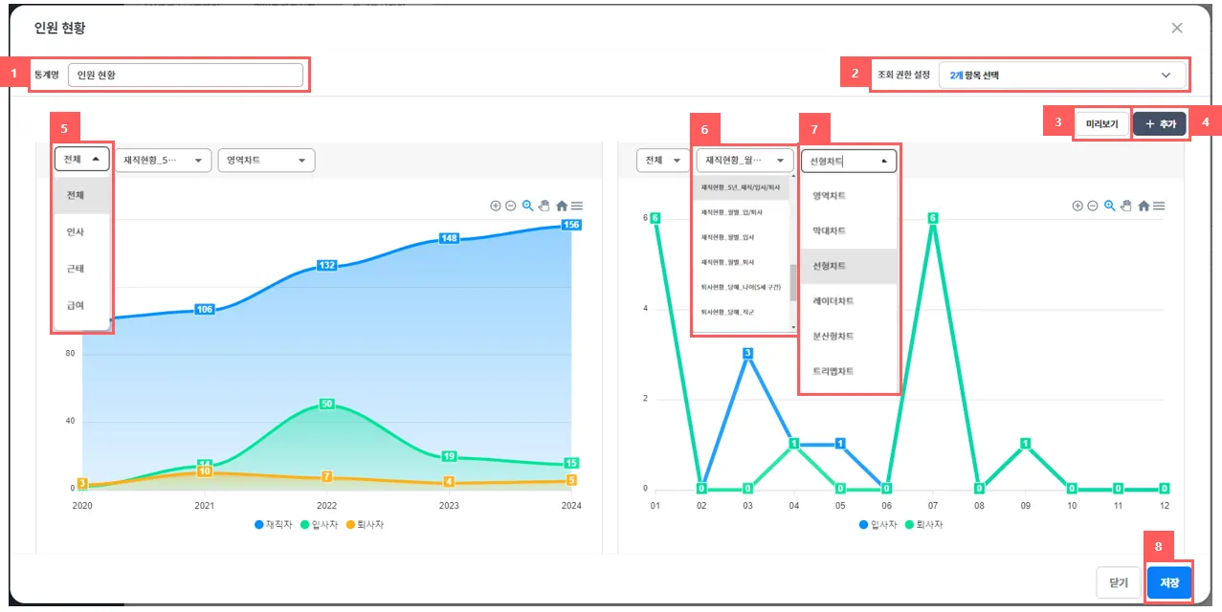1222x612 pixels.
Task: Select 퇴사현황_당해_나이(5세 구간) list item
Action: click(742, 286)
